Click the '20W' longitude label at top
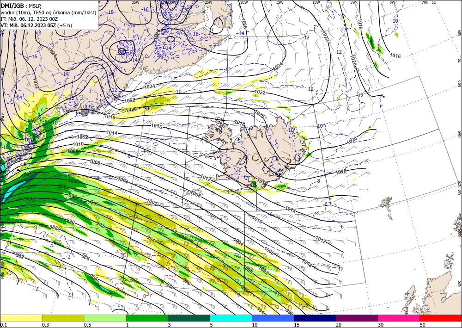The height and width of the screenshot is (328, 462). 244,2
